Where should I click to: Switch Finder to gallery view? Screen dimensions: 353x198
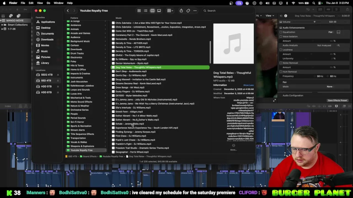pos(159,11)
